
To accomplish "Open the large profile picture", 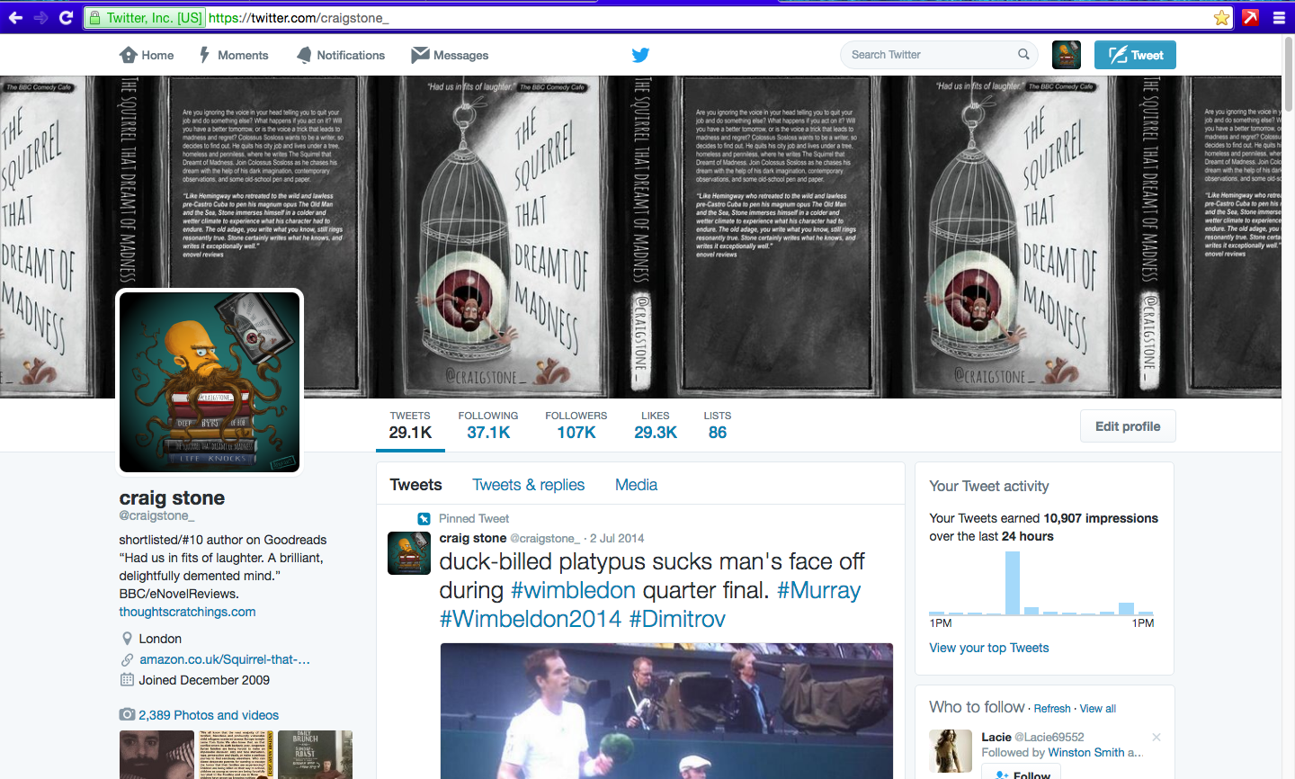I will click(210, 381).
